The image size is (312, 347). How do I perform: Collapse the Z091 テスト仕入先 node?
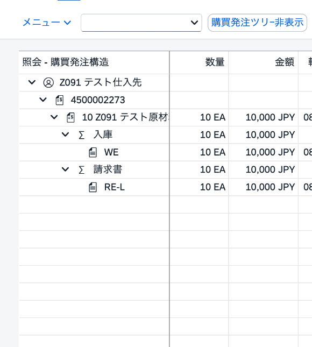click(x=32, y=82)
